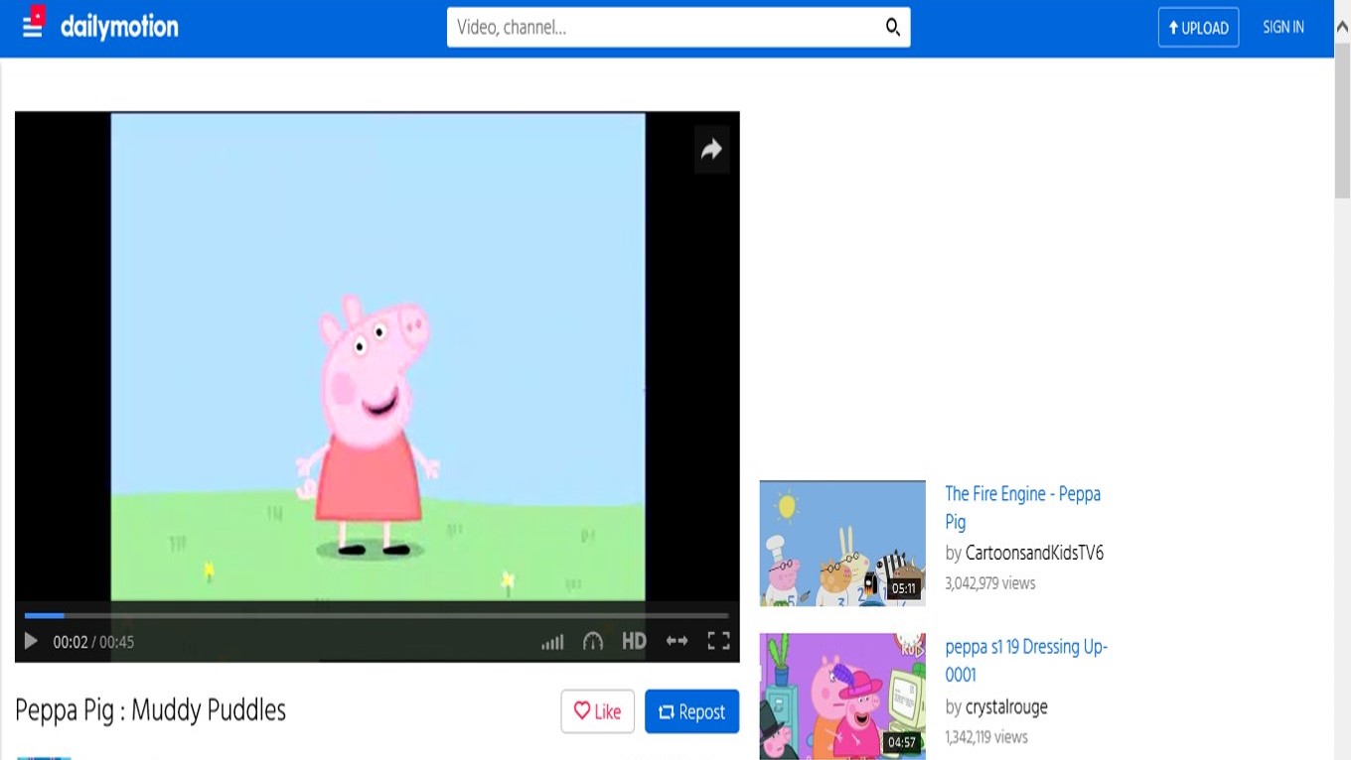Click the Peppa Pig : Muddy Puddles title
Screen dimensions: 1351x760
coord(151,710)
